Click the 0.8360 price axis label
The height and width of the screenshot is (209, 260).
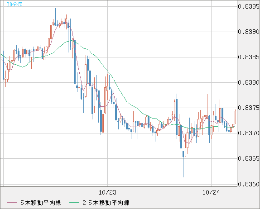(x=249, y=184)
